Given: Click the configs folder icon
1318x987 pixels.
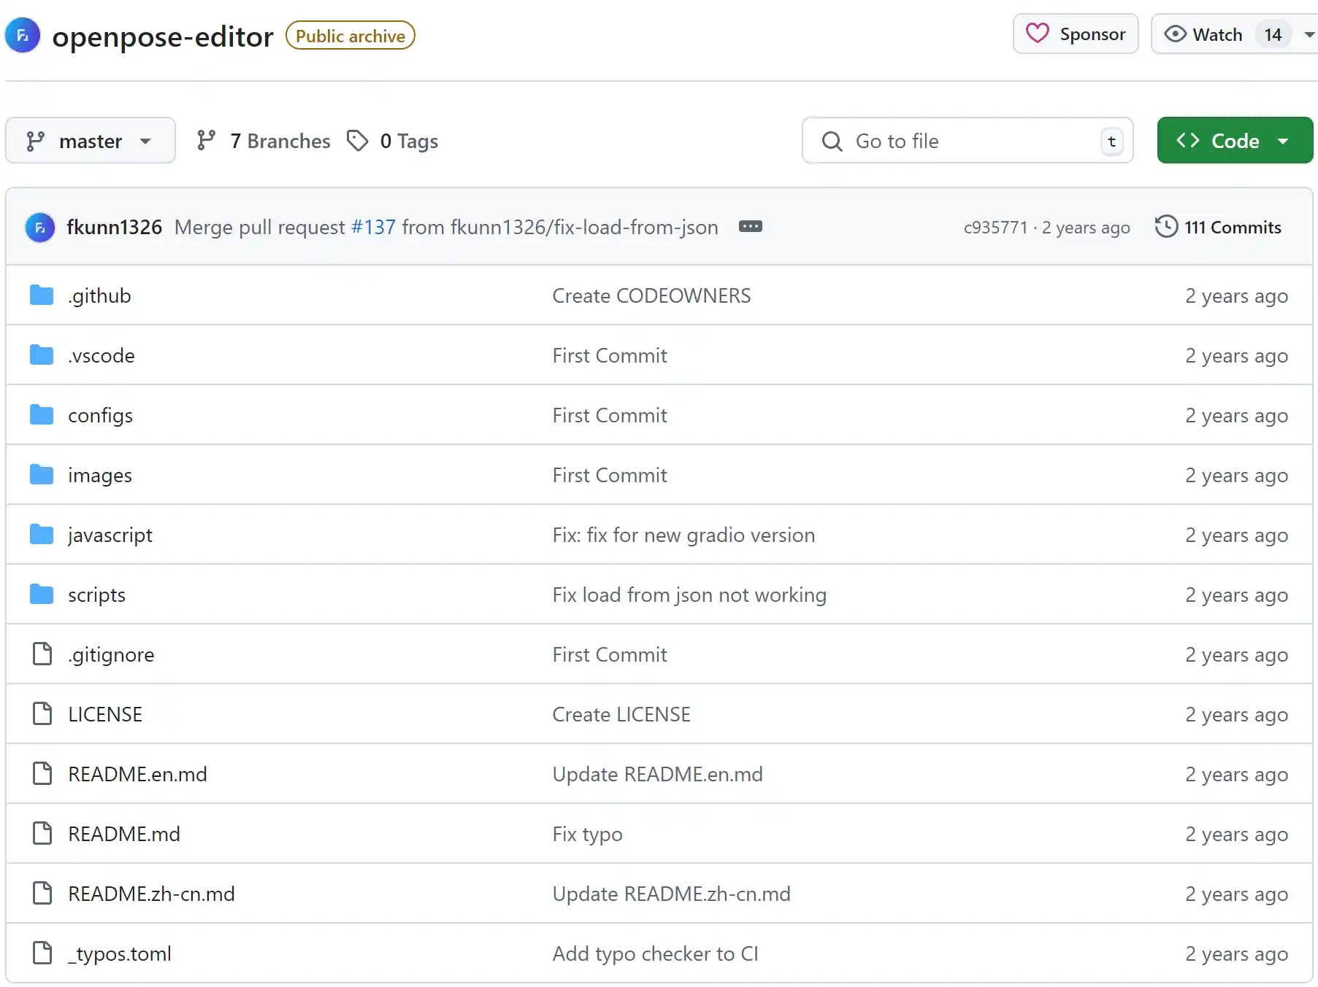Looking at the screenshot, I should click(42, 415).
